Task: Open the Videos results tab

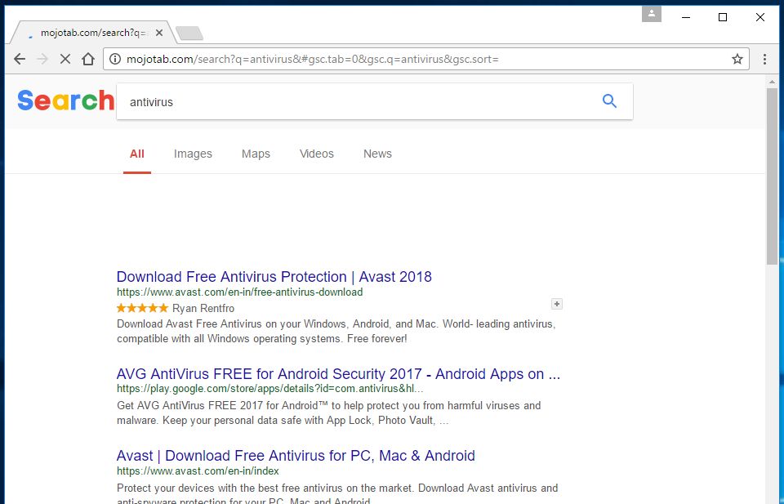Action: tap(316, 154)
